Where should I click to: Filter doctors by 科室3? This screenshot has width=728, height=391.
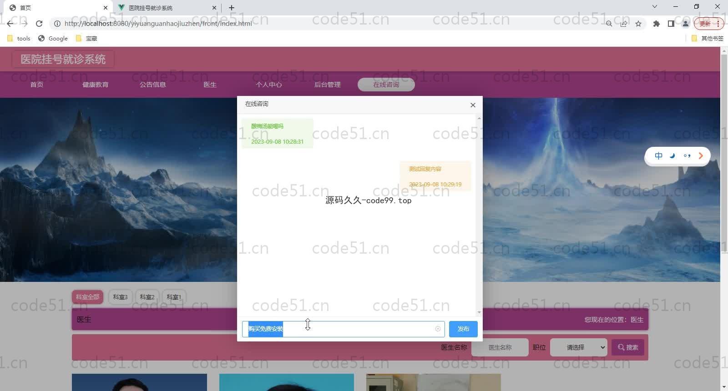(121, 297)
